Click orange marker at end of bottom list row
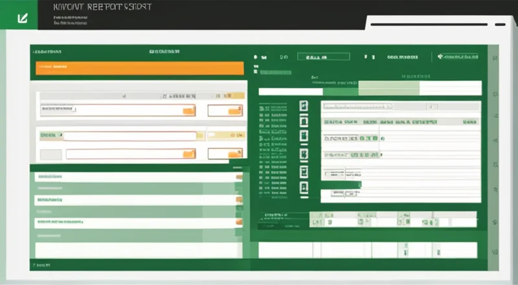This screenshot has height=285, width=518. tap(239, 222)
